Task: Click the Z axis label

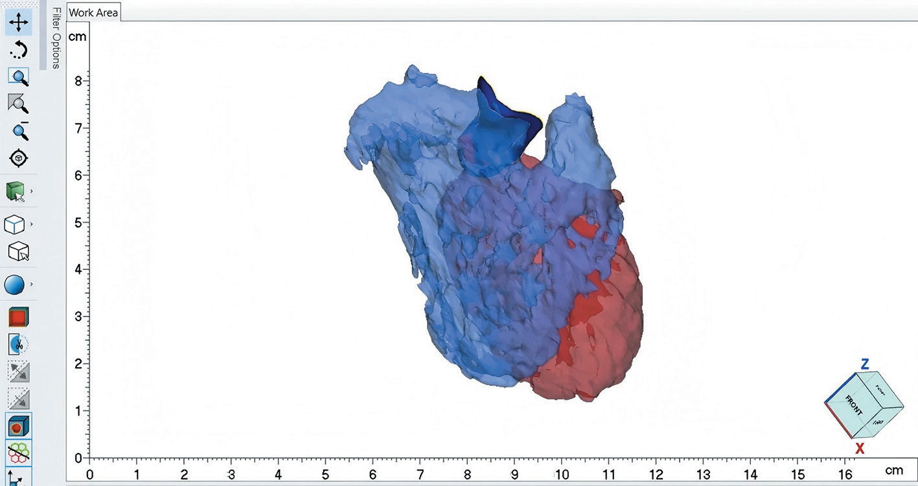Action: tap(864, 364)
